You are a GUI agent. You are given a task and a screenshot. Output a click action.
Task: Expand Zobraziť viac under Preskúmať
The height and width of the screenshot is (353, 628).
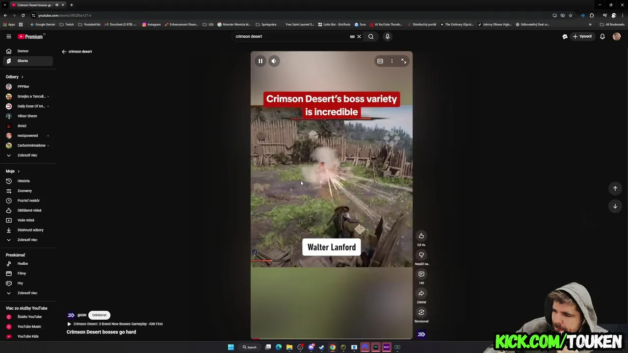(26, 293)
